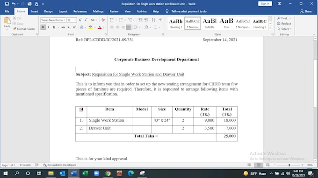Viewport: 318px width, 178px height.
Task: Decrease paragraph indent
Action: point(140,20)
